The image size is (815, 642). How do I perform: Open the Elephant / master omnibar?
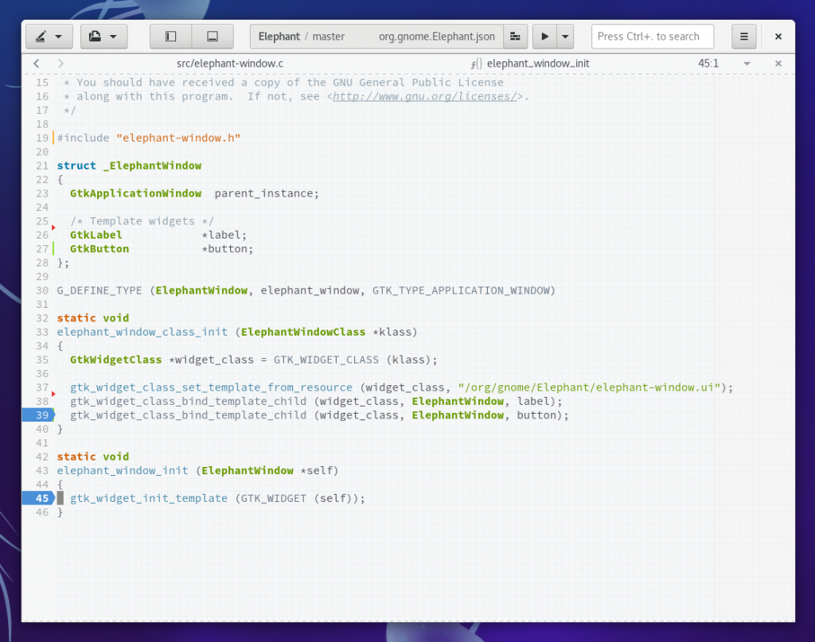point(376,37)
